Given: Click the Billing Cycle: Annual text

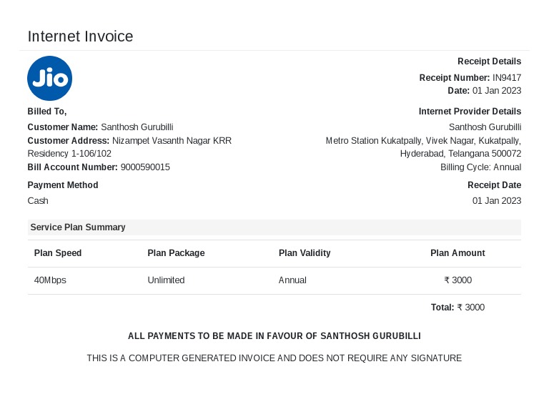Looking at the screenshot, I should (480, 167).
